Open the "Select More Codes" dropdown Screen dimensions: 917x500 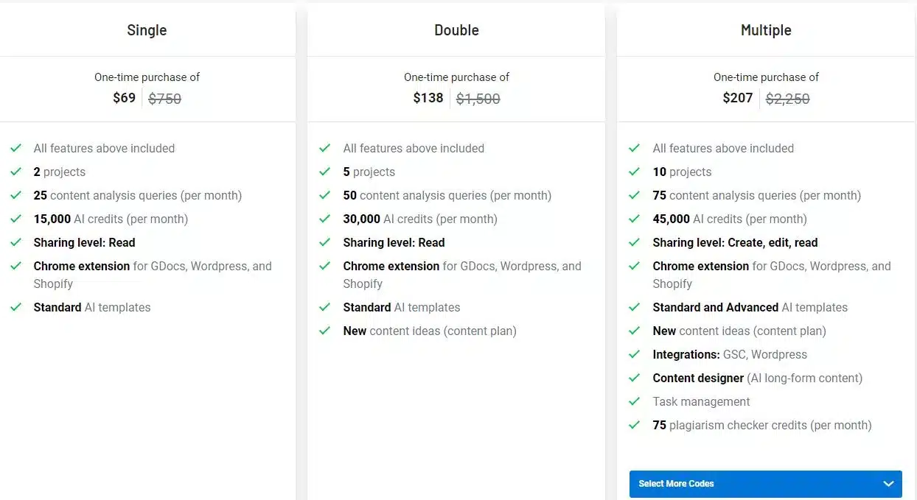(765, 484)
